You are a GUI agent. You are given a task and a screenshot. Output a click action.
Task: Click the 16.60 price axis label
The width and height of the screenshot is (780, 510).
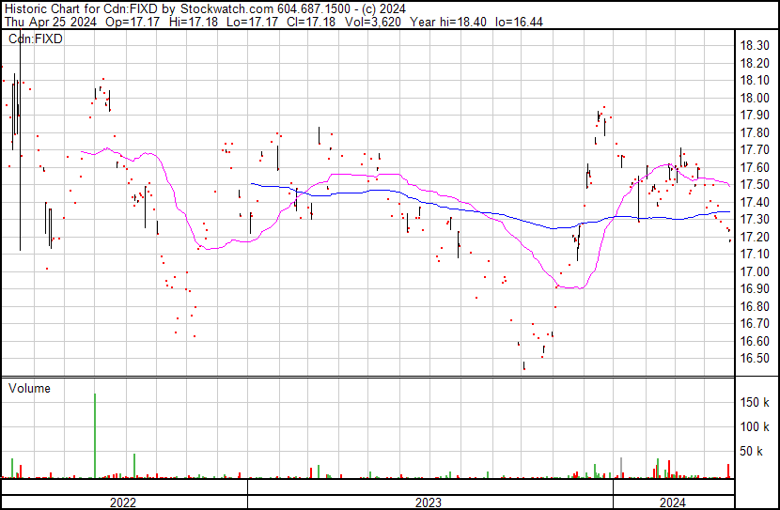pos(755,342)
